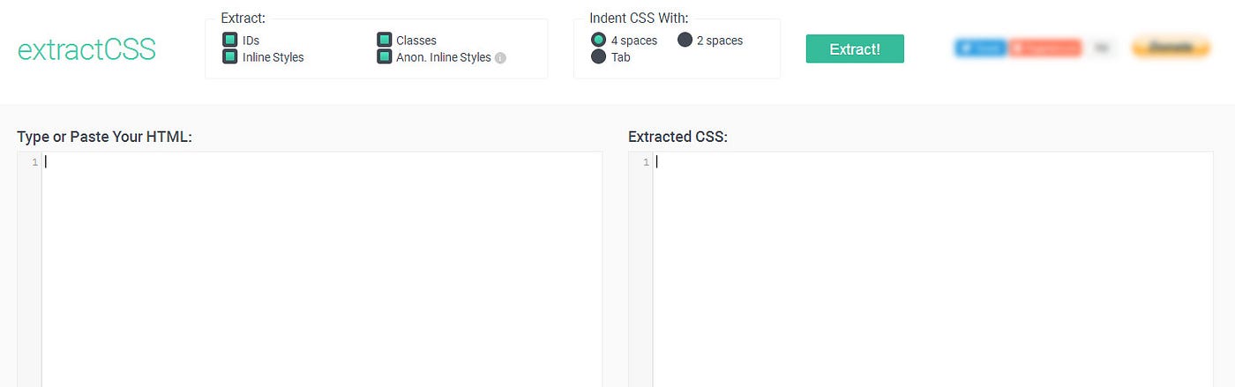1235x387 pixels.
Task: Click the red share button
Action: coord(1045,48)
